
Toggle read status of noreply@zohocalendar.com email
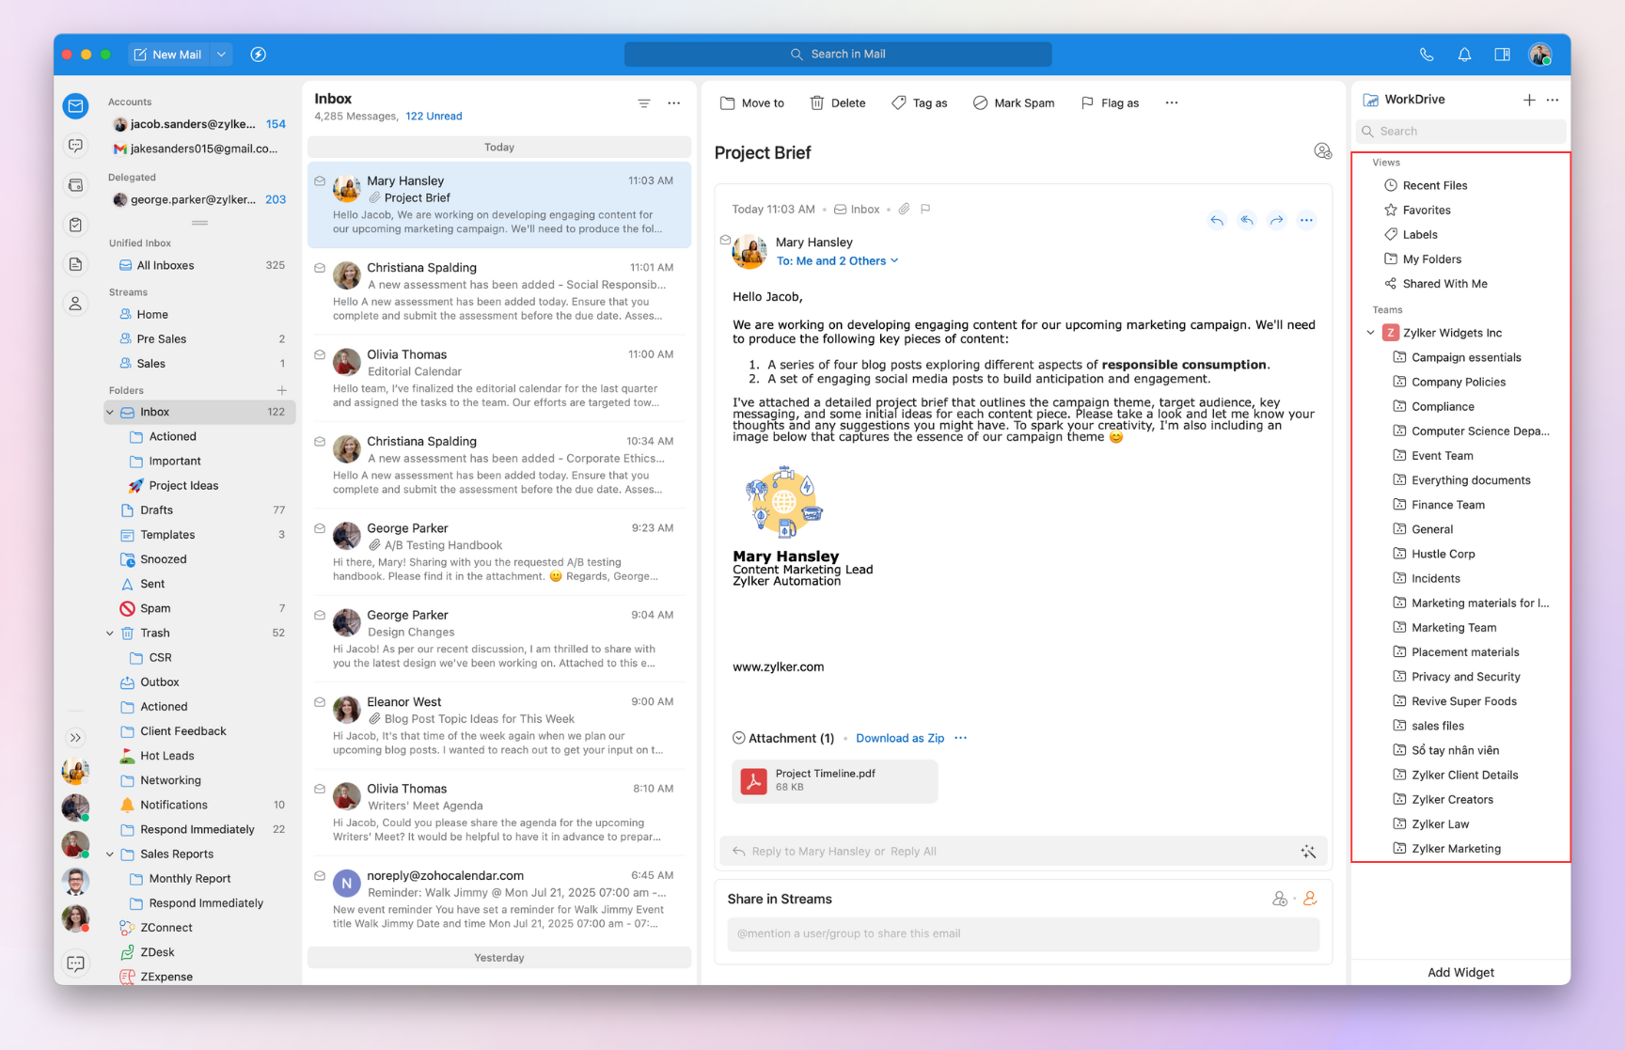pos(320,875)
